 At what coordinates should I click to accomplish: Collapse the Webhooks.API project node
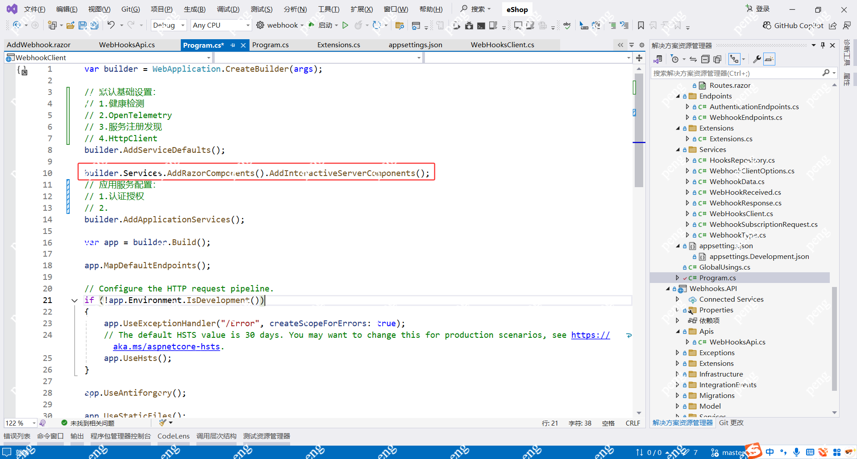click(x=668, y=289)
